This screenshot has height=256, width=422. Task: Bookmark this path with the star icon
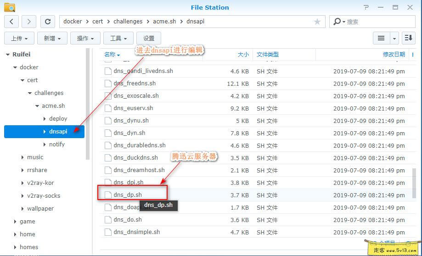tap(317, 22)
